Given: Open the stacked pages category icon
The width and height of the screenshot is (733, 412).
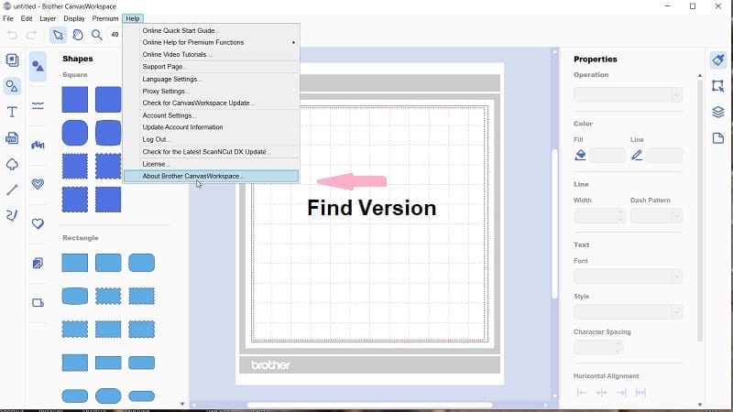Looking at the screenshot, I should pyautogui.click(x=38, y=264).
